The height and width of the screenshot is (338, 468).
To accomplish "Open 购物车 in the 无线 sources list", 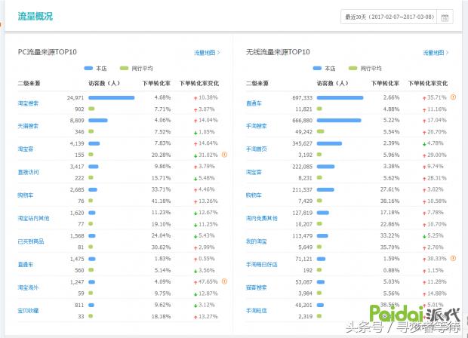I will pyautogui.click(x=254, y=195).
